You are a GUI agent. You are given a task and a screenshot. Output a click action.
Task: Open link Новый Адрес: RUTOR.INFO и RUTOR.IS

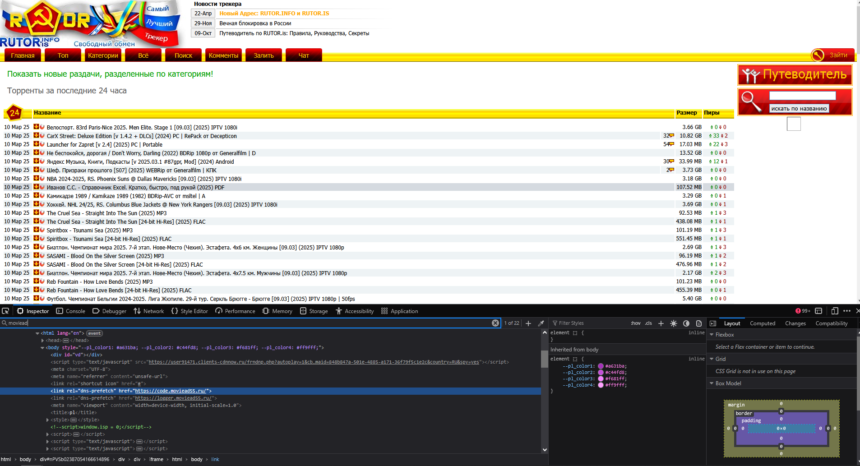[274, 14]
